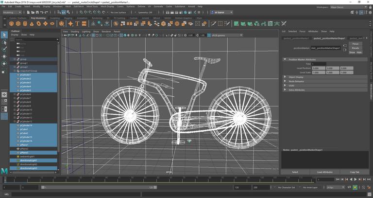Expand the Object Display section
The height and width of the screenshot is (198, 373).
(295, 77)
